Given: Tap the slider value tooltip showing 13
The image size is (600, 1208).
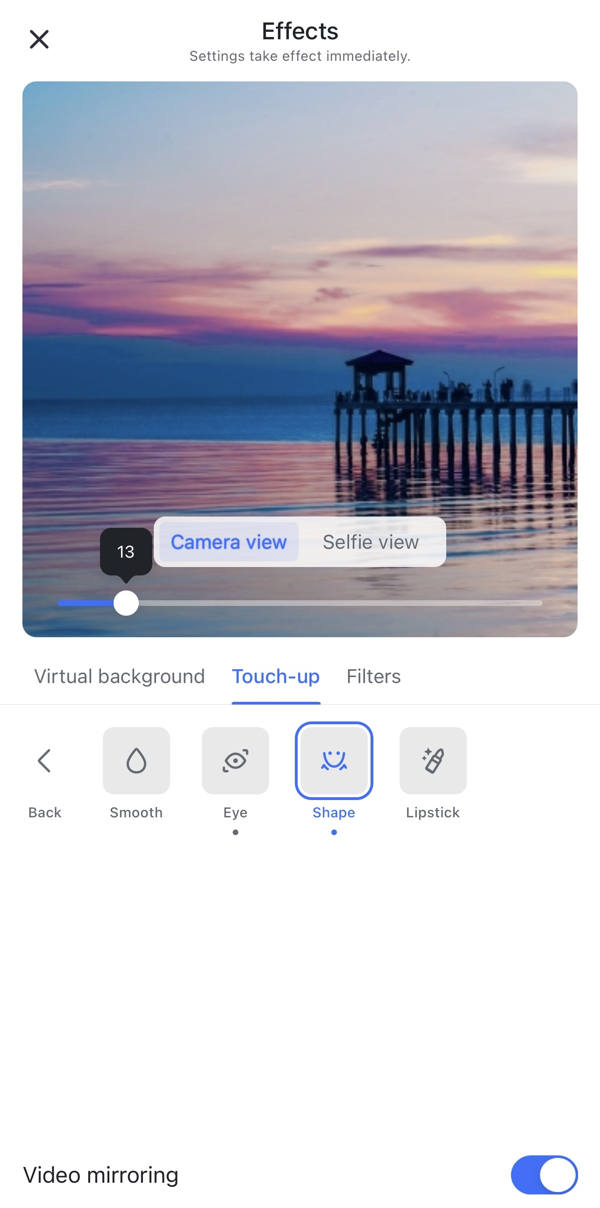Looking at the screenshot, I should click(126, 552).
